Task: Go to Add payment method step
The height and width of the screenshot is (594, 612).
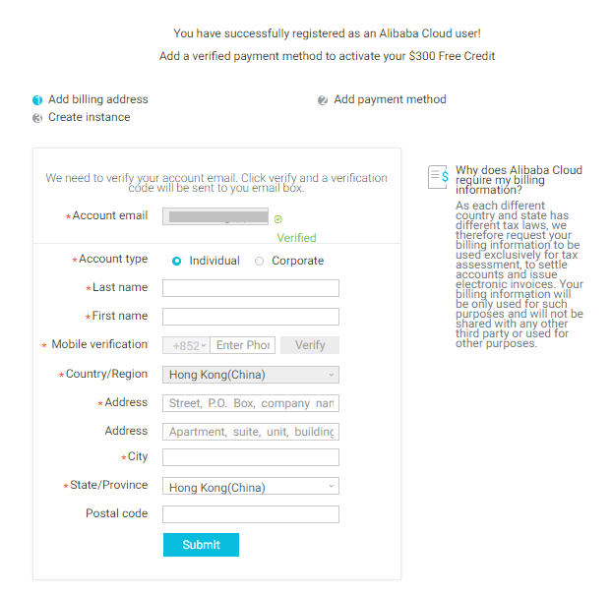Action: tap(390, 99)
